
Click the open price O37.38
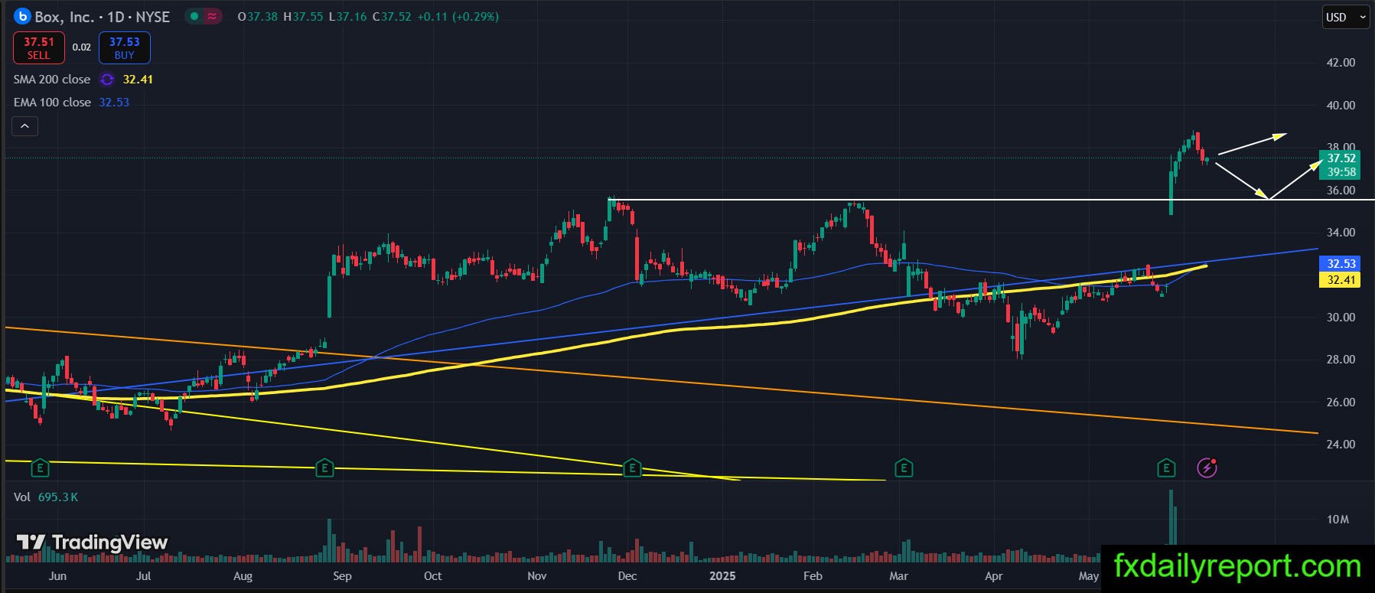pos(258,17)
